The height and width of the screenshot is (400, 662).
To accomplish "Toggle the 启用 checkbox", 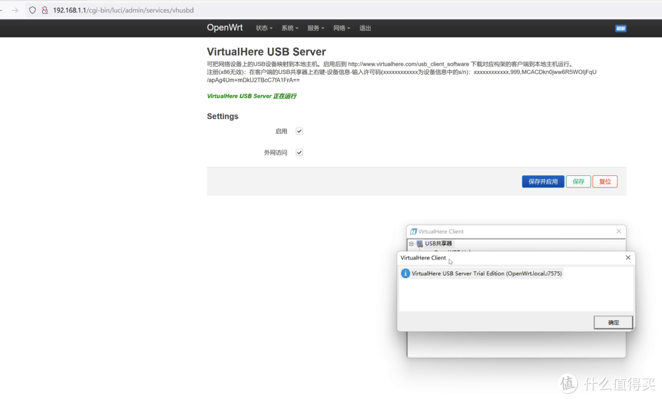I will pos(299,131).
